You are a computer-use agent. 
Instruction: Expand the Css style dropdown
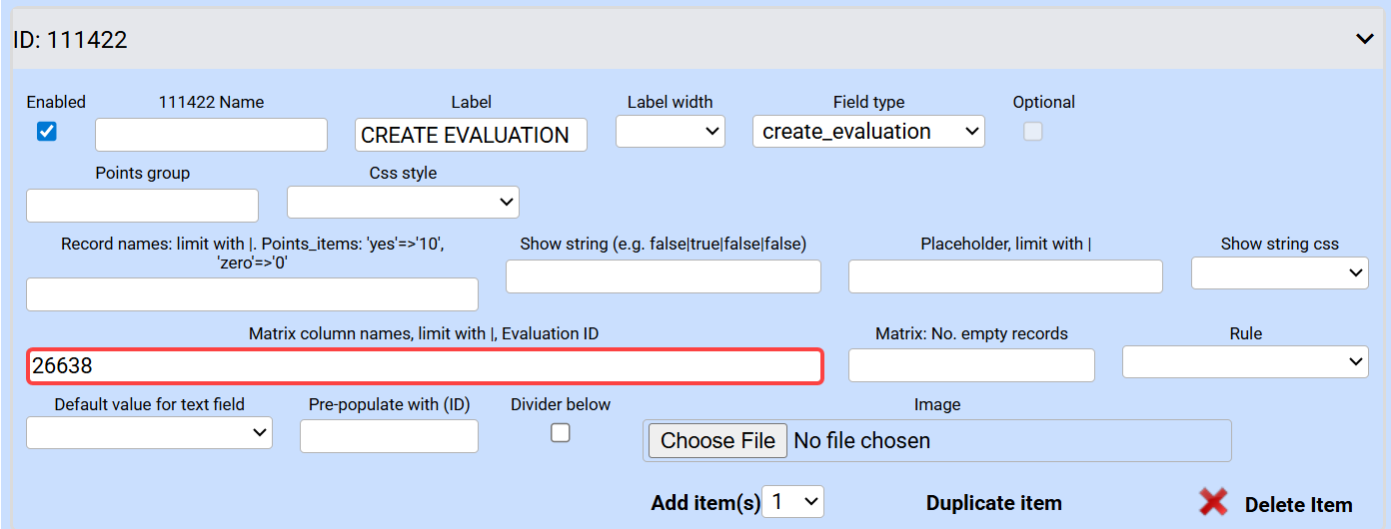click(403, 203)
